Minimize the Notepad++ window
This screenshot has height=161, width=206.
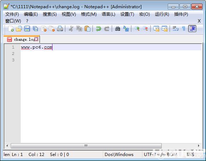click(173, 6)
